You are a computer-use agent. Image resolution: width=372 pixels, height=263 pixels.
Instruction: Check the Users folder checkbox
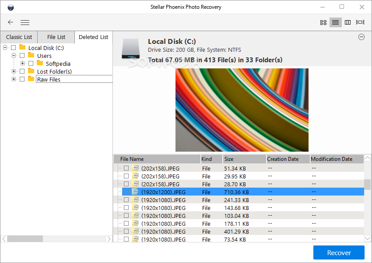click(x=22, y=56)
